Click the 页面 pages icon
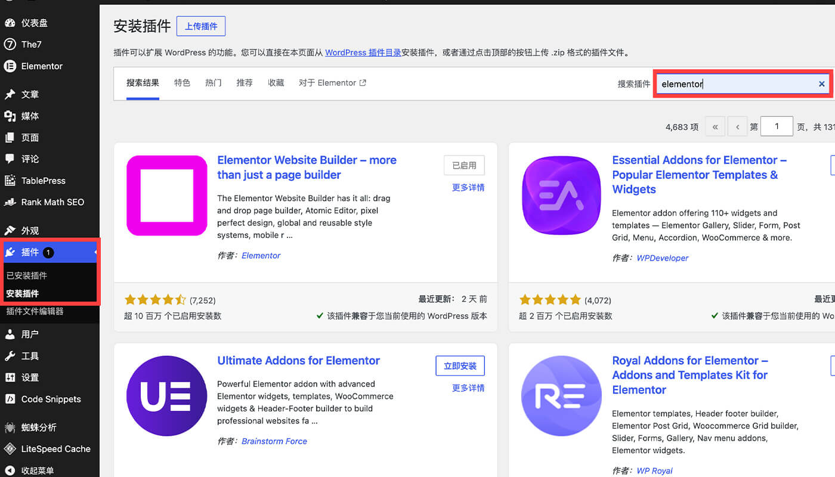The width and height of the screenshot is (835, 477). tap(10, 137)
